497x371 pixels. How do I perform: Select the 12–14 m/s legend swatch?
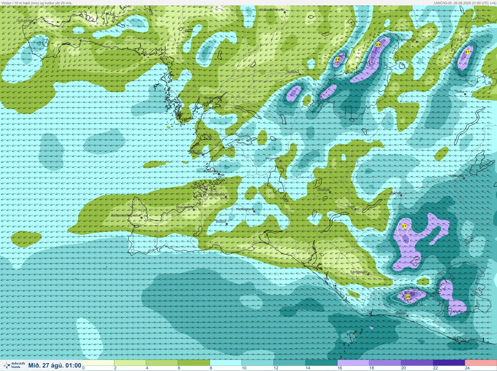tap(289, 363)
